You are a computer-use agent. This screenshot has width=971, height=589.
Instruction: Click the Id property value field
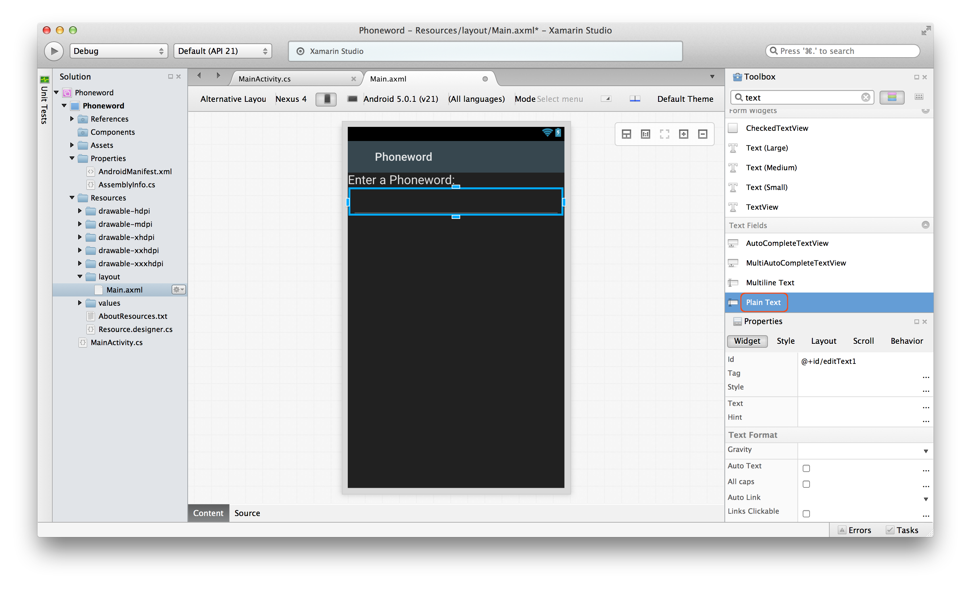pyautogui.click(x=859, y=361)
